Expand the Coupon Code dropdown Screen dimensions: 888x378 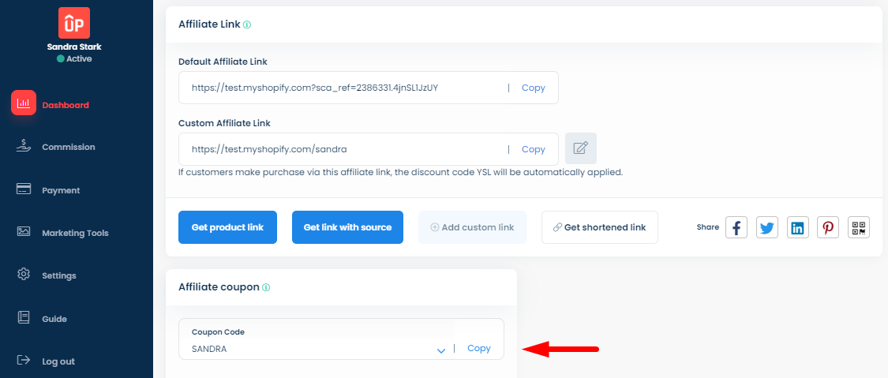tap(441, 350)
